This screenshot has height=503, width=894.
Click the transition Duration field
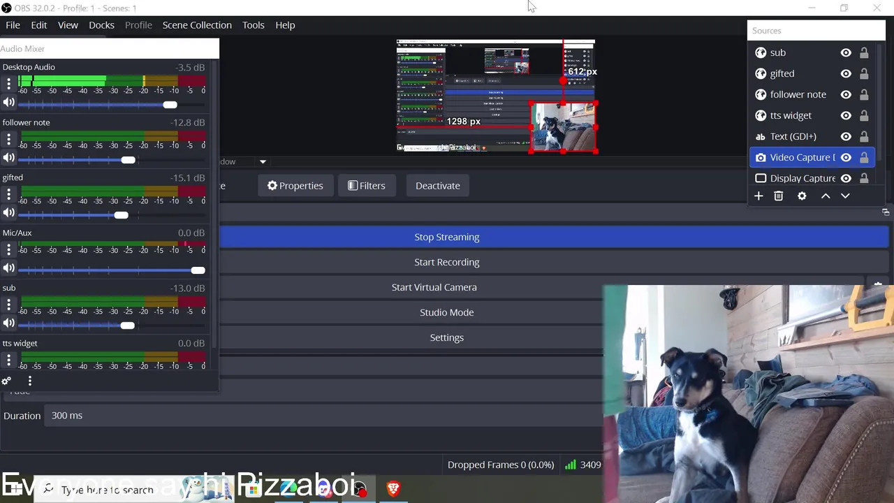coord(325,416)
